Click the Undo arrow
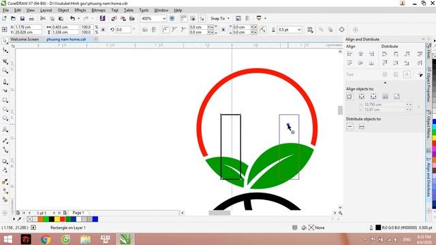 (x=72, y=18)
